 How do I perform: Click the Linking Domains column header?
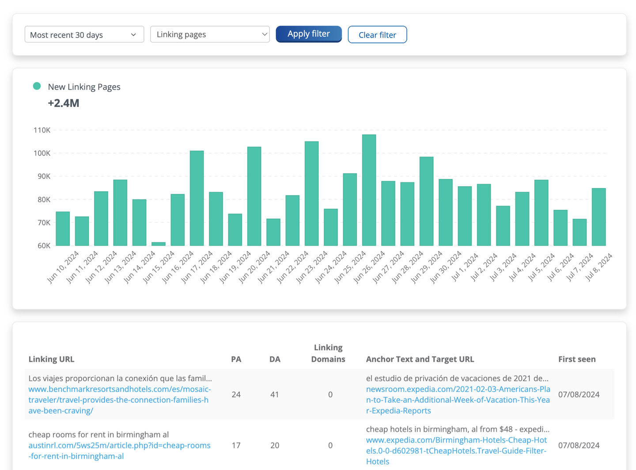(328, 353)
